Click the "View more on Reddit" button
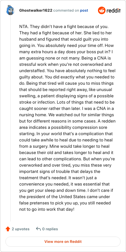 tap(63, 242)
